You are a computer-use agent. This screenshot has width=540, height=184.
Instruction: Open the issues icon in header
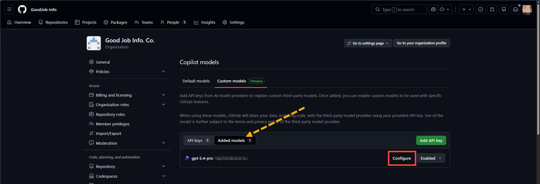pyautogui.click(x=480, y=10)
